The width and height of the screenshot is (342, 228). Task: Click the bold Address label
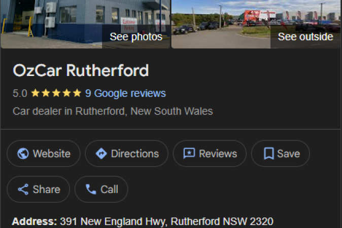[x=35, y=221]
